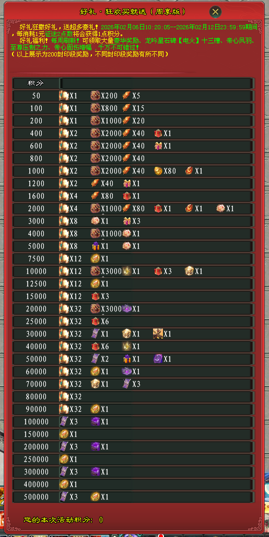Select the yellow gift box in the 600 row
The height and width of the screenshot is (537, 269).
(x=158, y=146)
